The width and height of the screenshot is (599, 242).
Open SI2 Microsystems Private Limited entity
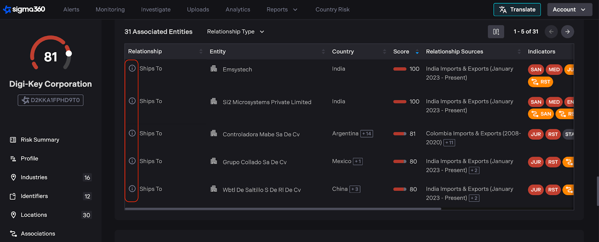[x=267, y=102]
